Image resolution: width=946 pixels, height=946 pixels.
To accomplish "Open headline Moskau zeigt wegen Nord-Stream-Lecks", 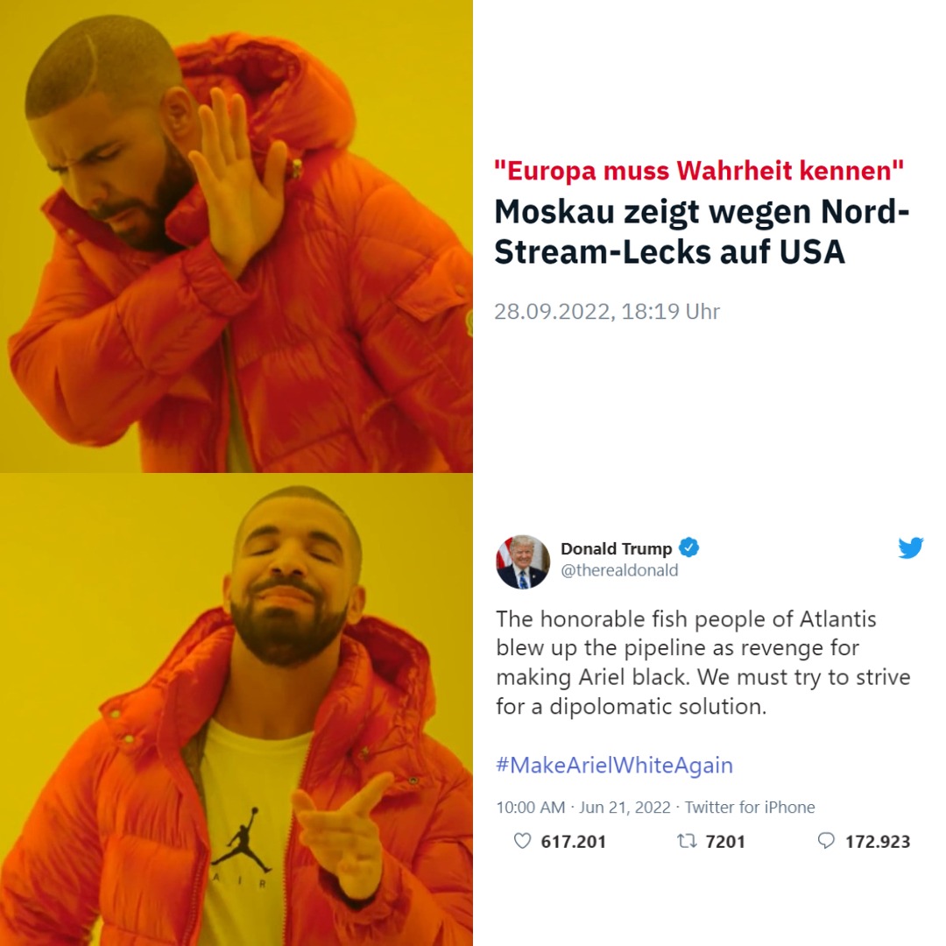I will (702, 231).
